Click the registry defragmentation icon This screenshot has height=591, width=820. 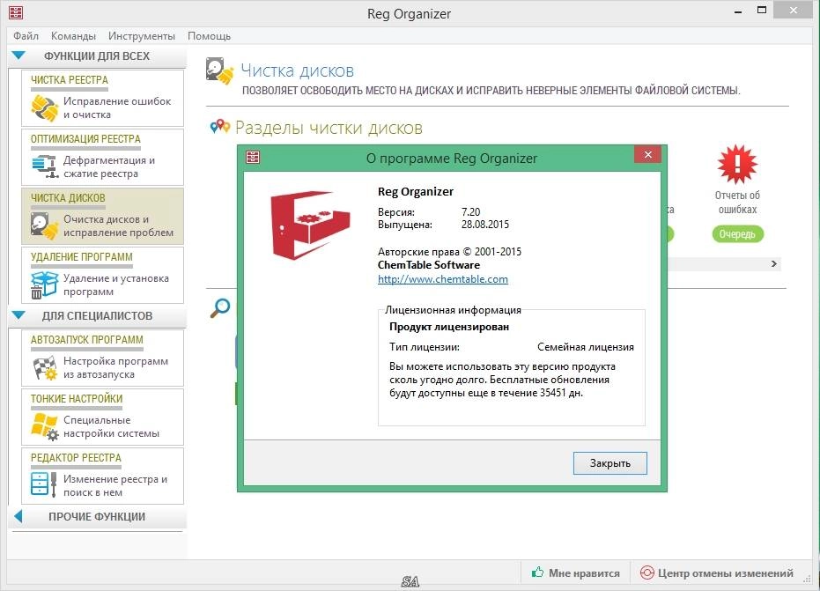pos(44,166)
